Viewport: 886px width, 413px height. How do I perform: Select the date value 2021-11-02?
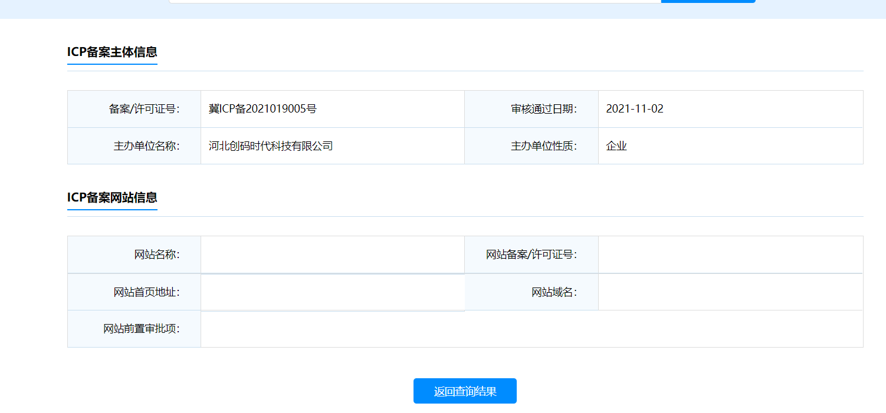pos(635,108)
